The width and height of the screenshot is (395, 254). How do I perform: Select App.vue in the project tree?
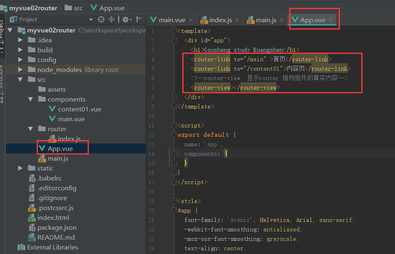tap(60, 148)
